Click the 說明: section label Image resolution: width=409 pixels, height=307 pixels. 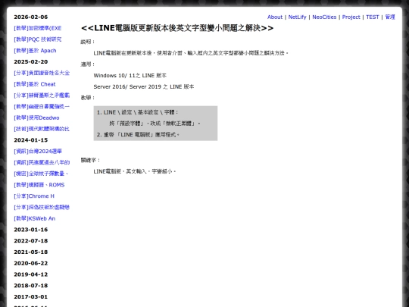tap(88, 42)
